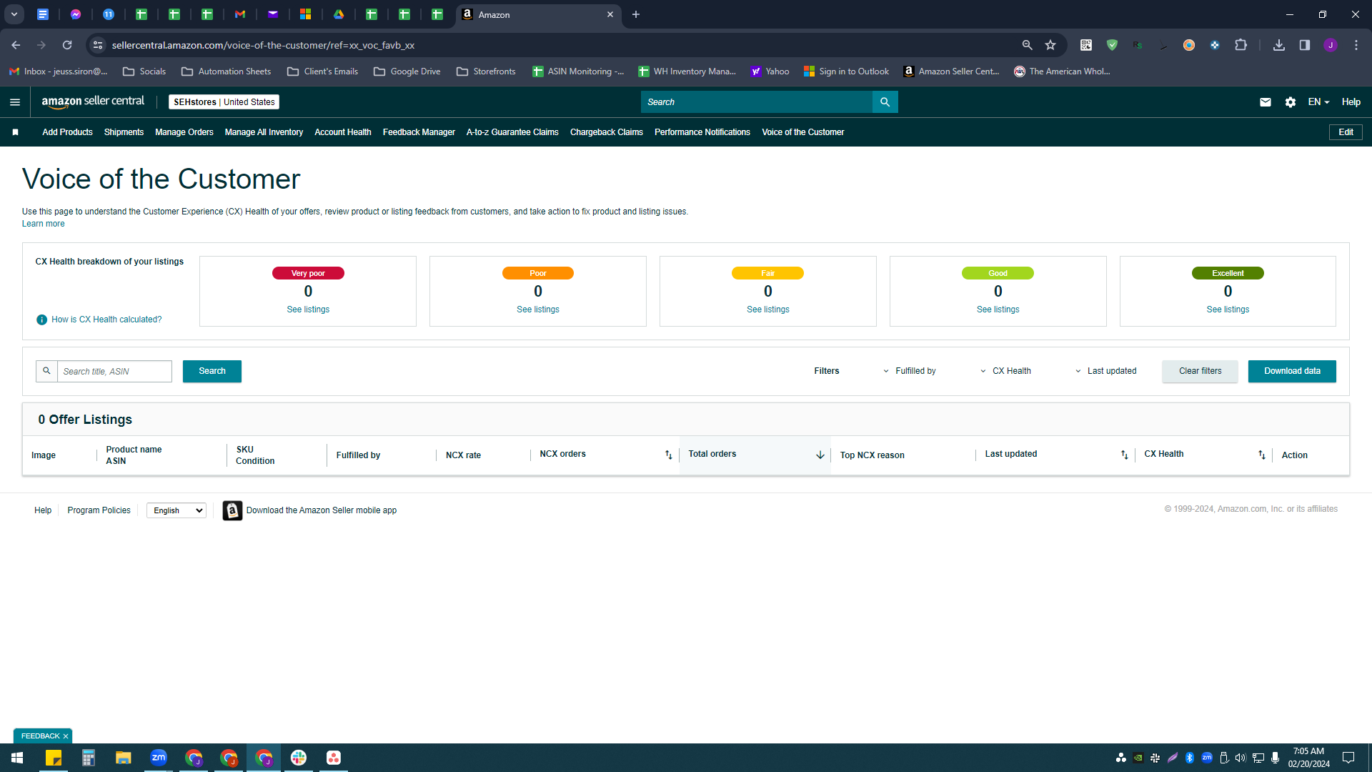
Task: Open a new Chrome tab
Action: point(635,14)
